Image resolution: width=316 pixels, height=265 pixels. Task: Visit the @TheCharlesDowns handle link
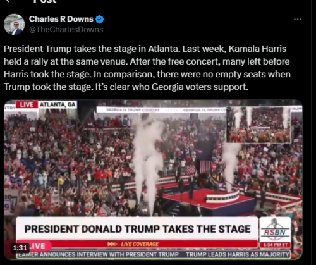[x=66, y=30]
